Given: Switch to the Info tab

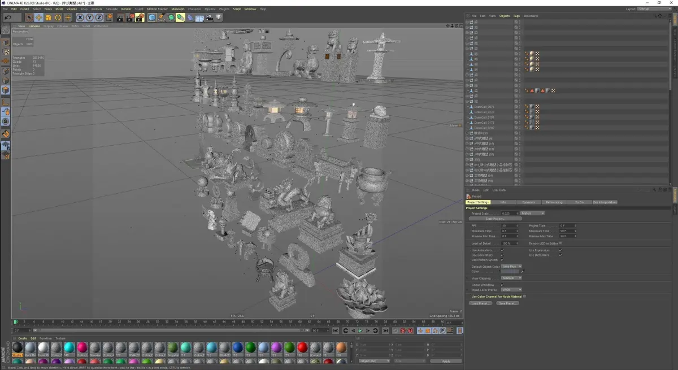Looking at the screenshot, I should [x=503, y=202].
